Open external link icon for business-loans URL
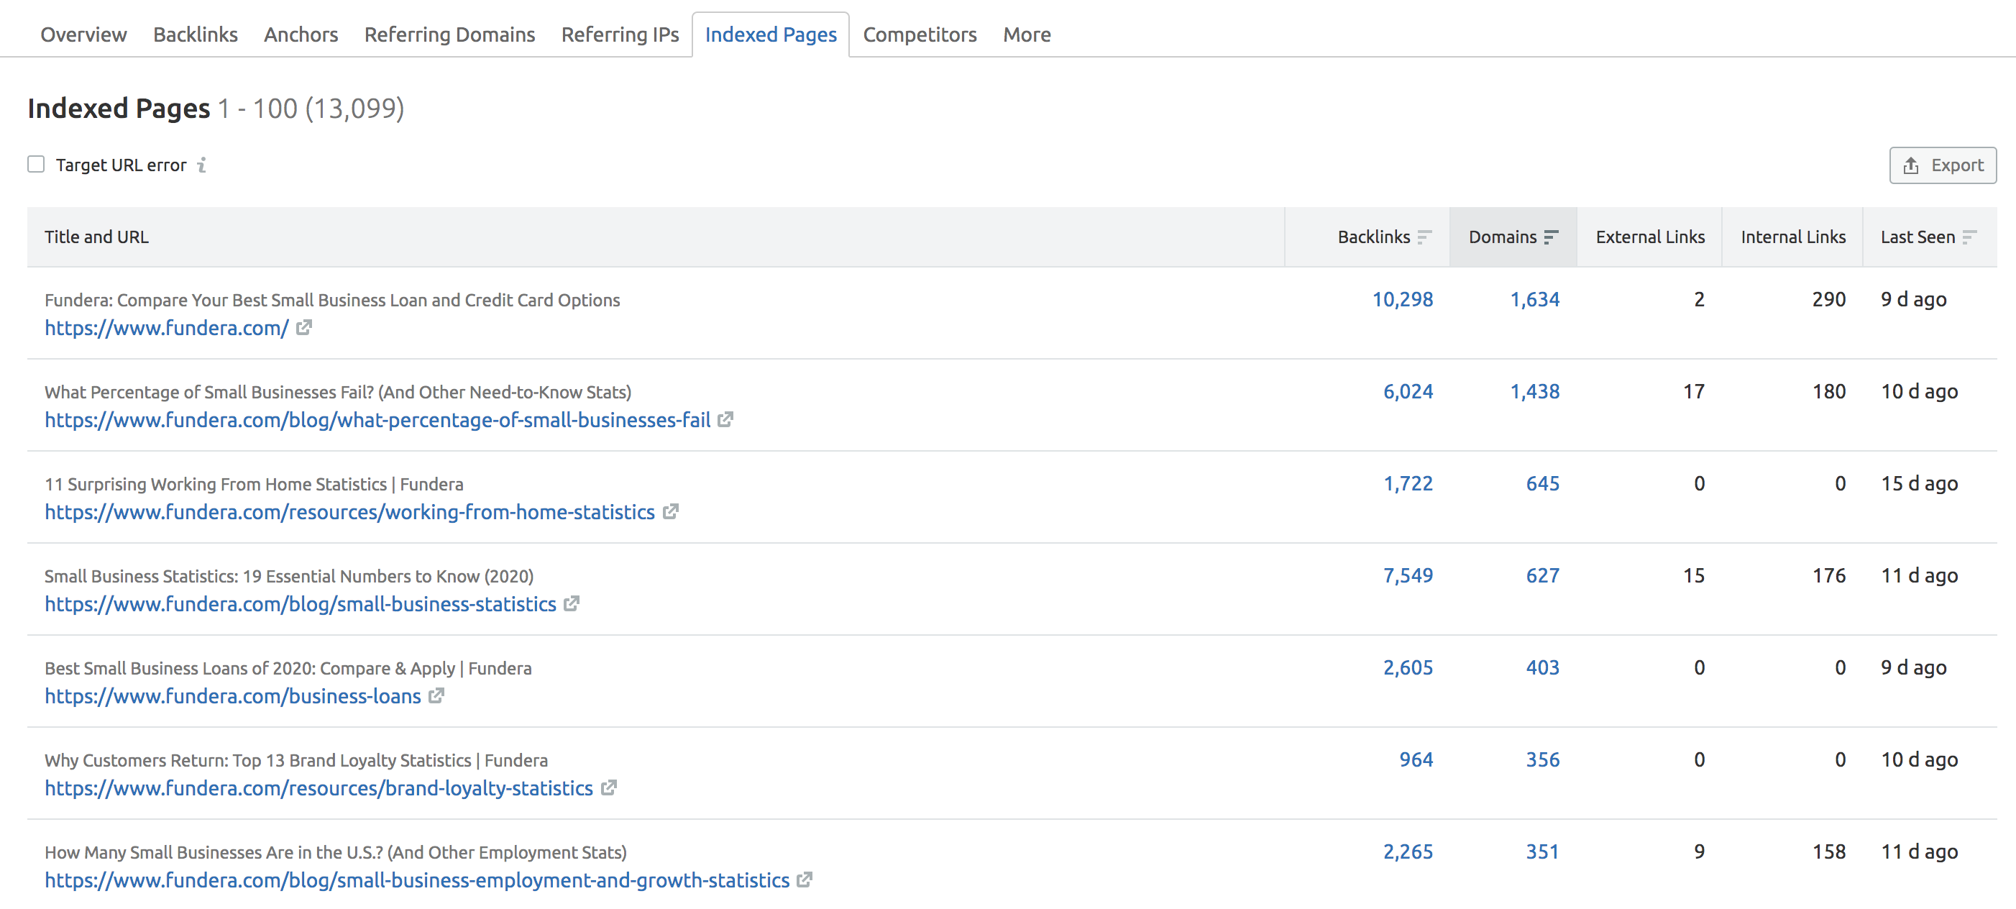2016x909 pixels. 436,695
